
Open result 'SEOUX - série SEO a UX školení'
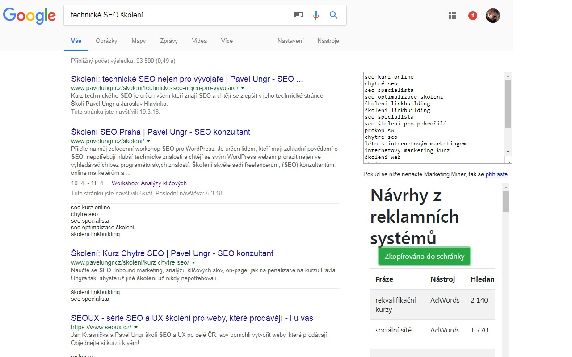tap(192, 318)
